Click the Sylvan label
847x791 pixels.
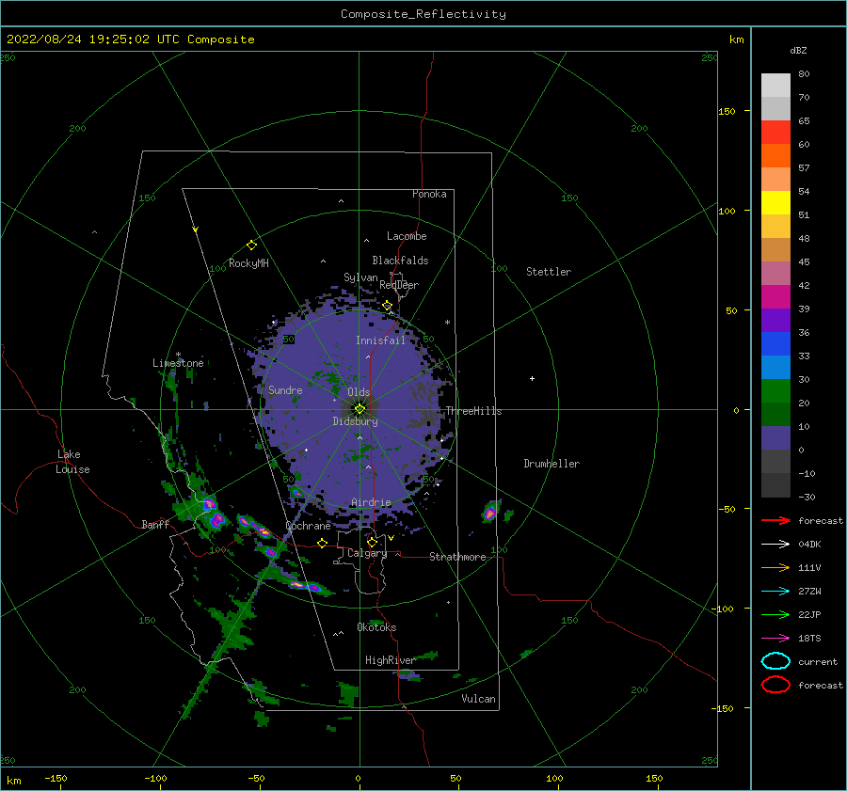(x=360, y=277)
